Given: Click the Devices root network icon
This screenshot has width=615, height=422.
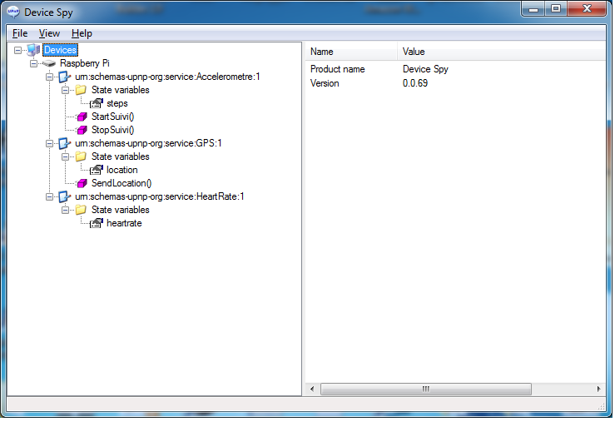Looking at the screenshot, I should click(33, 50).
